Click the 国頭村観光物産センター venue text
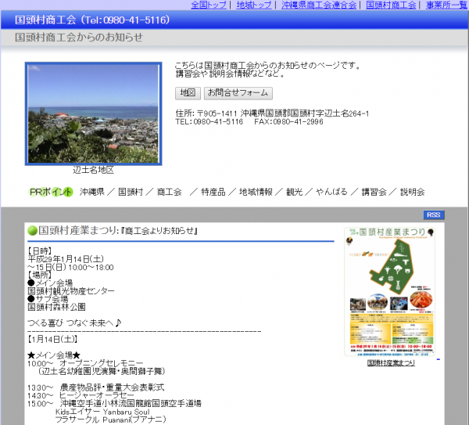 [71, 291]
